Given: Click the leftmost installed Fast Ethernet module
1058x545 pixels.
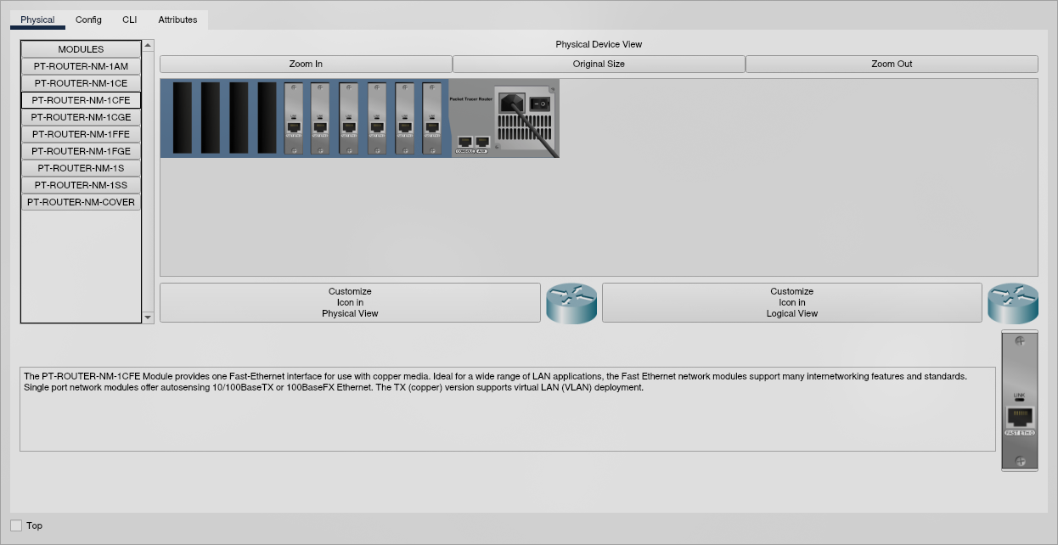Looking at the screenshot, I should point(294,118).
